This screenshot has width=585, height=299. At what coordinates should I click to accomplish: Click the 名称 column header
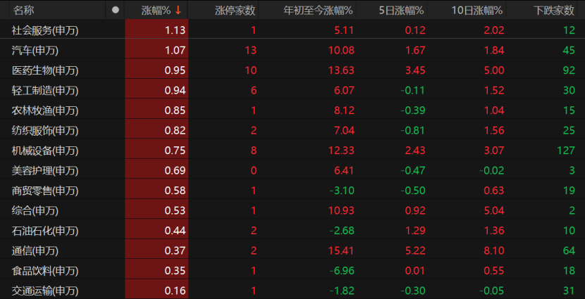[x=24, y=10]
